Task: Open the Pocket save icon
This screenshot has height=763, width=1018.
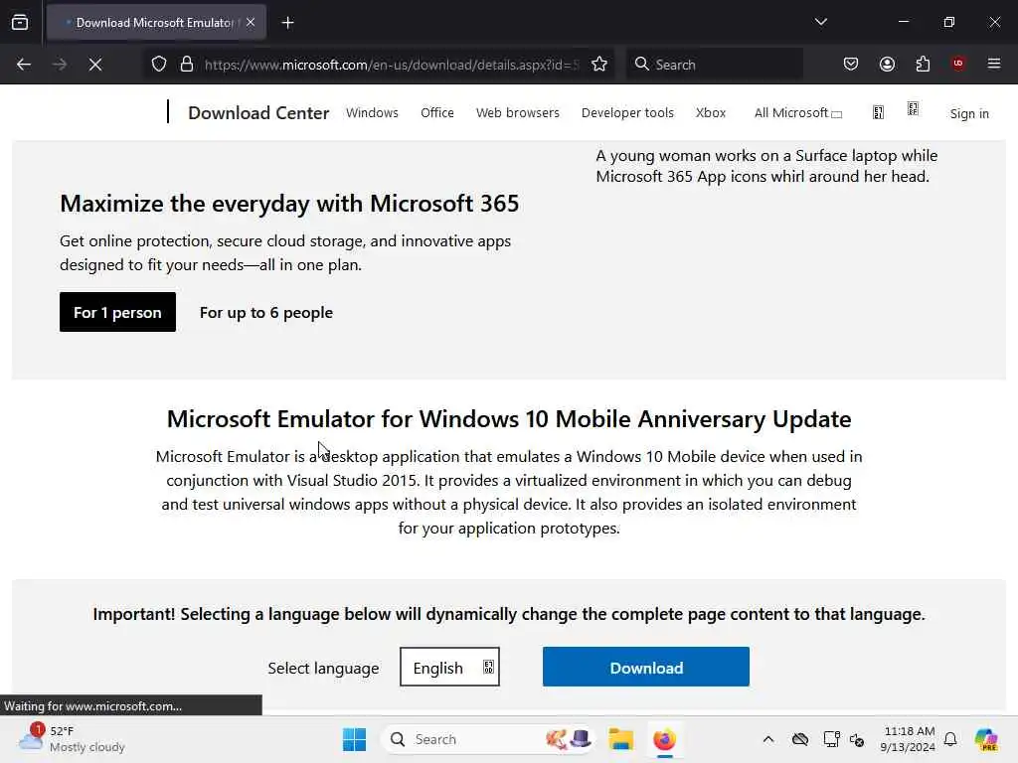Action: (x=851, y=64)
